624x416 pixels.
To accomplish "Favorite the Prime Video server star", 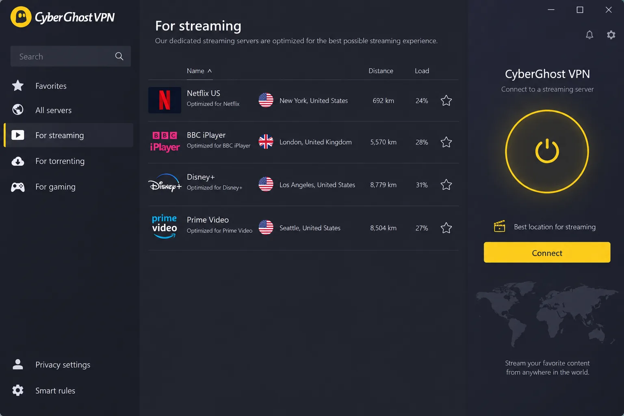I will point(446,228).
